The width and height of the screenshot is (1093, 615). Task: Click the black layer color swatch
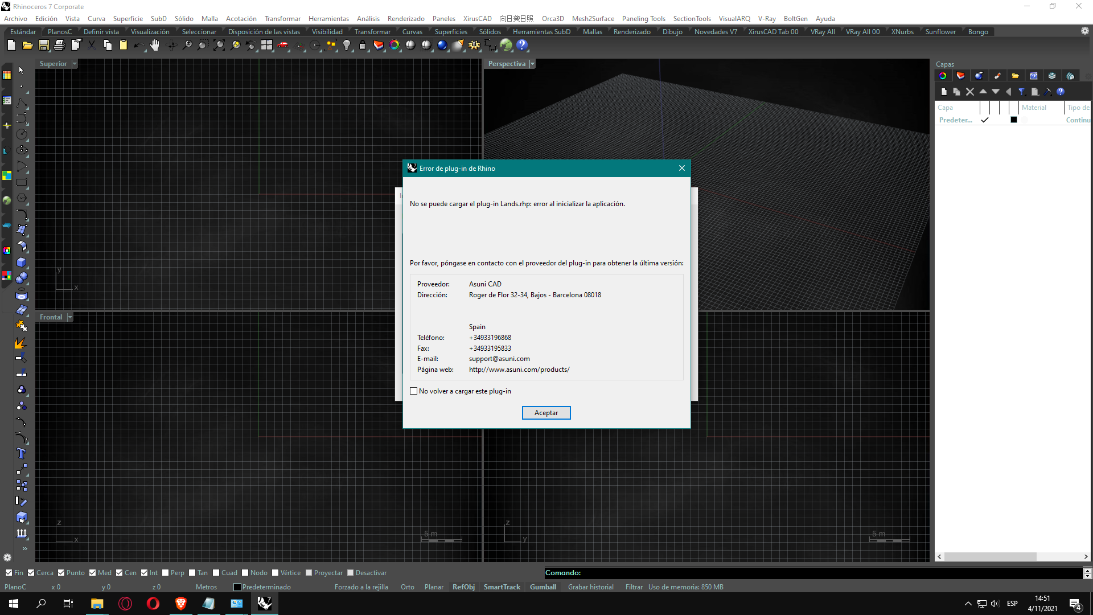coord(1014,120)
